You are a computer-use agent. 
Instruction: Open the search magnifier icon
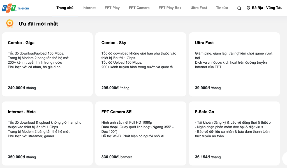pyautogui.click(x=239, y=8)
